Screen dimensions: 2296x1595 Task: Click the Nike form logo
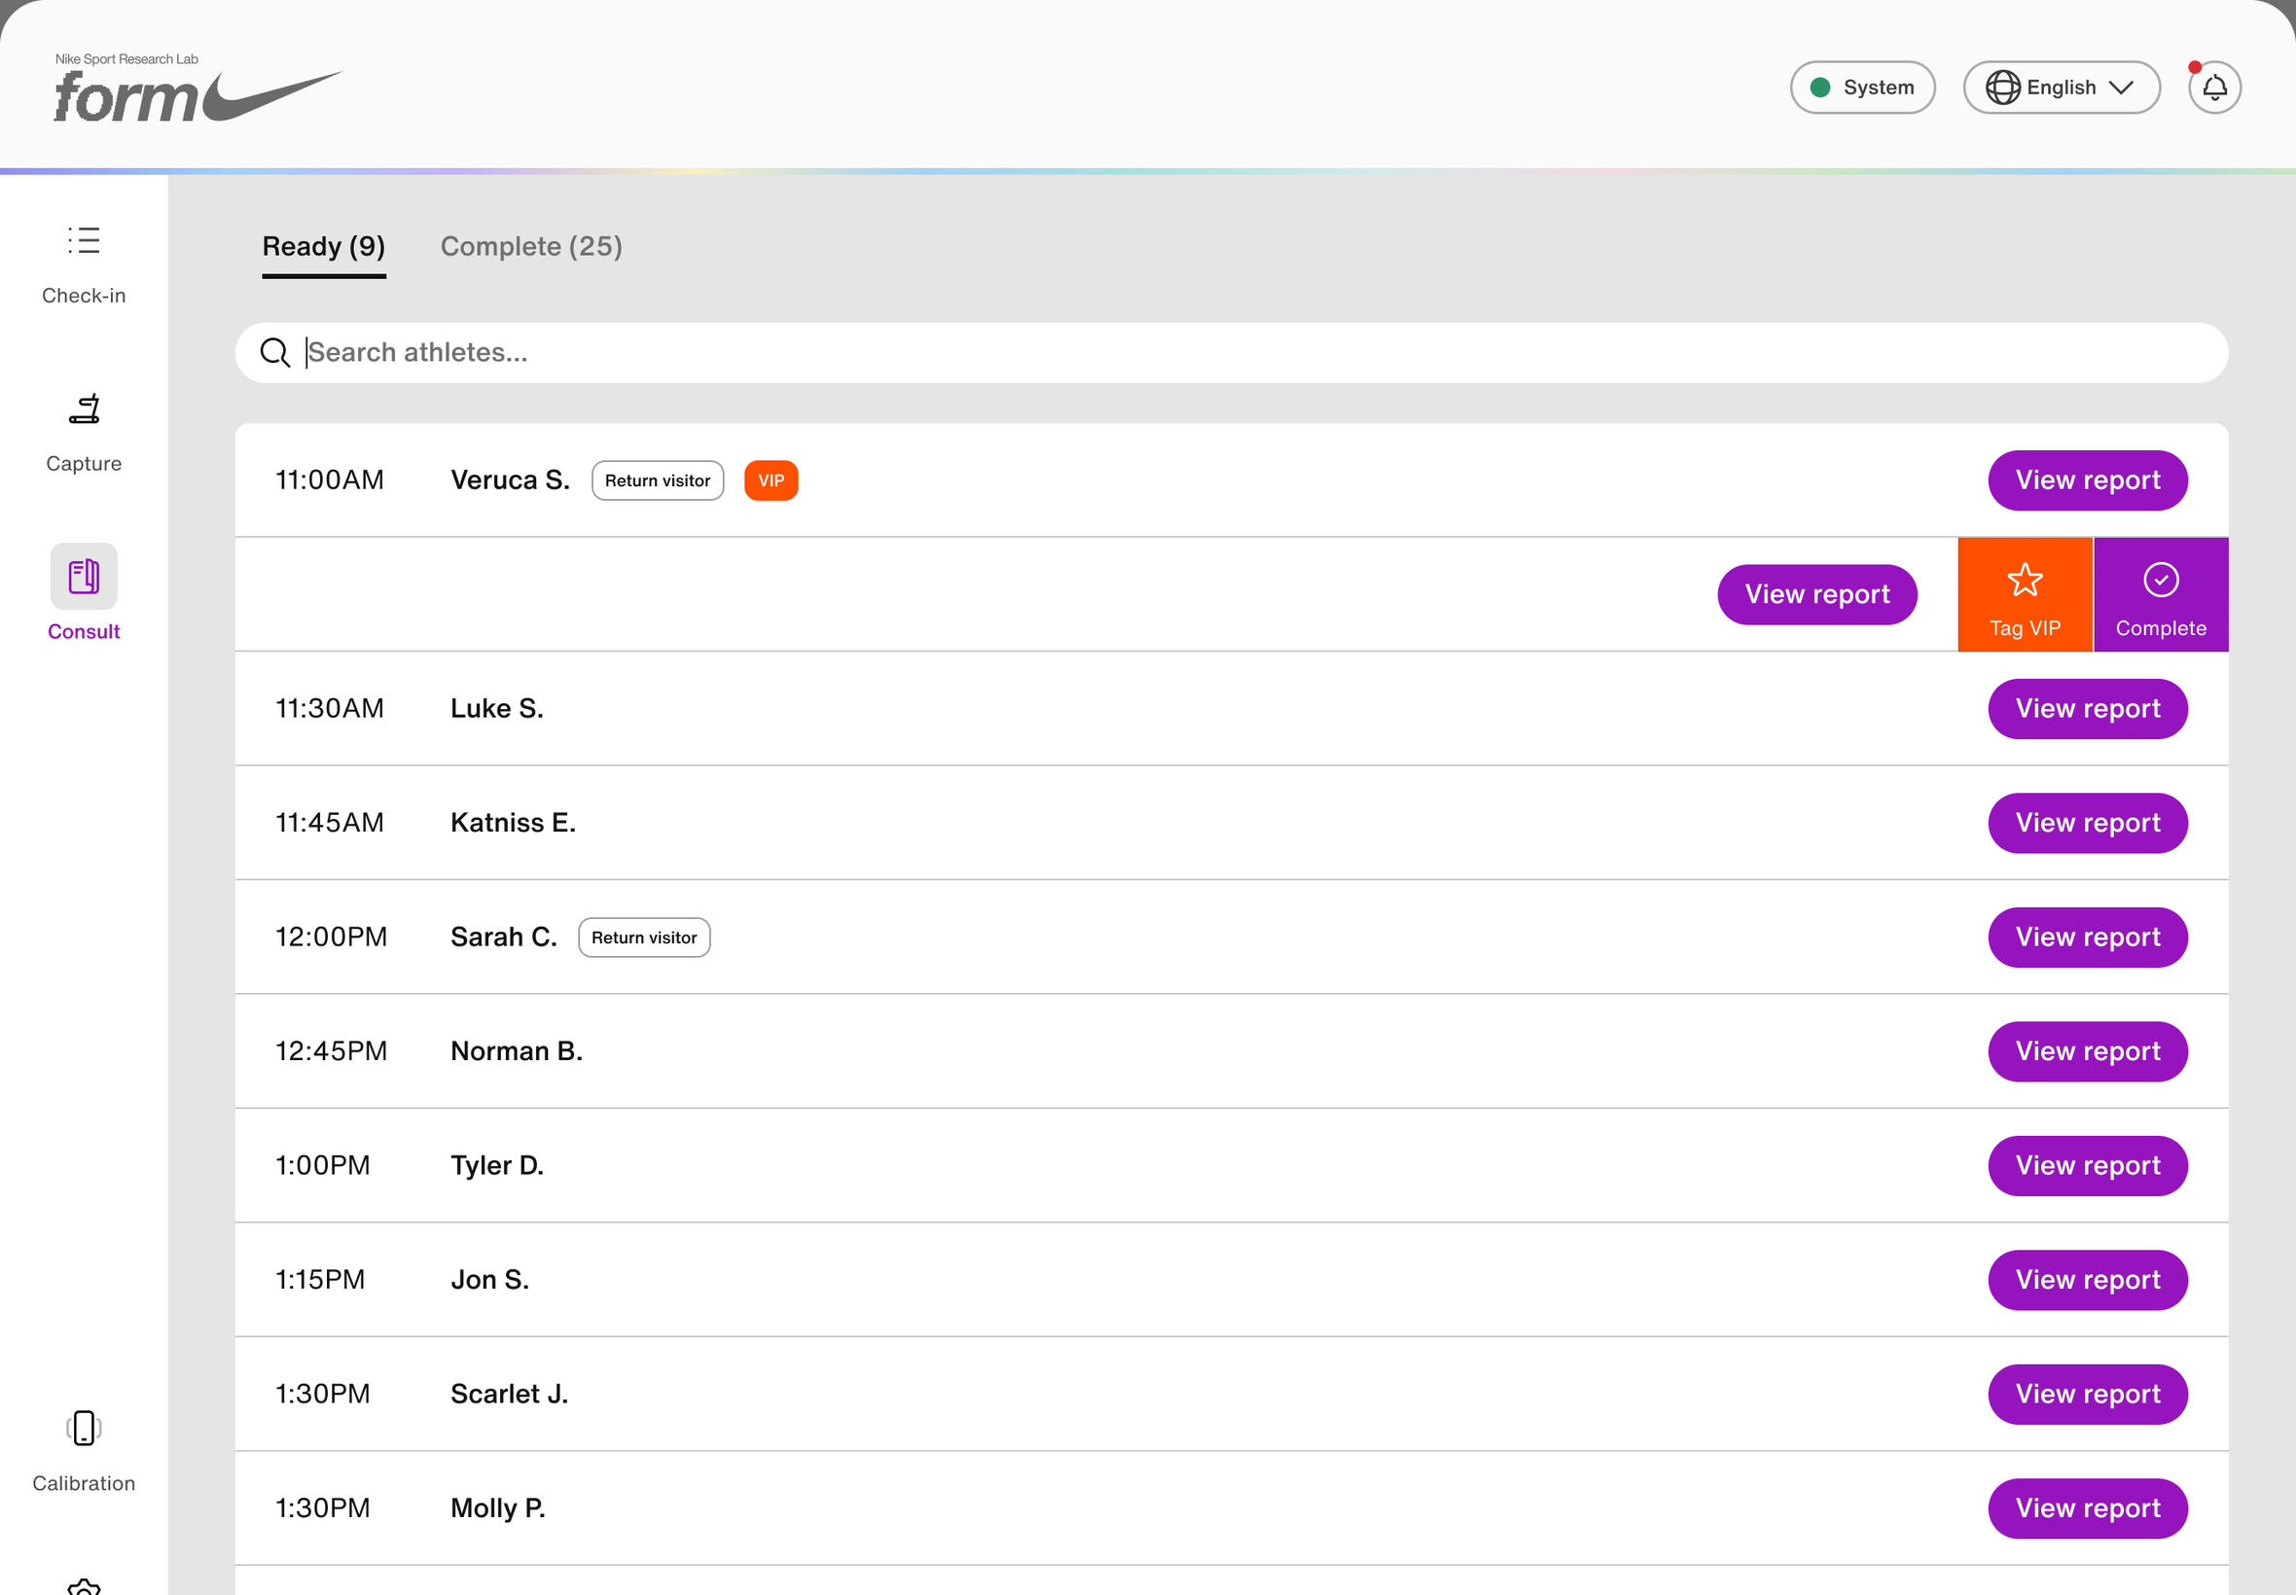point(197,88)
